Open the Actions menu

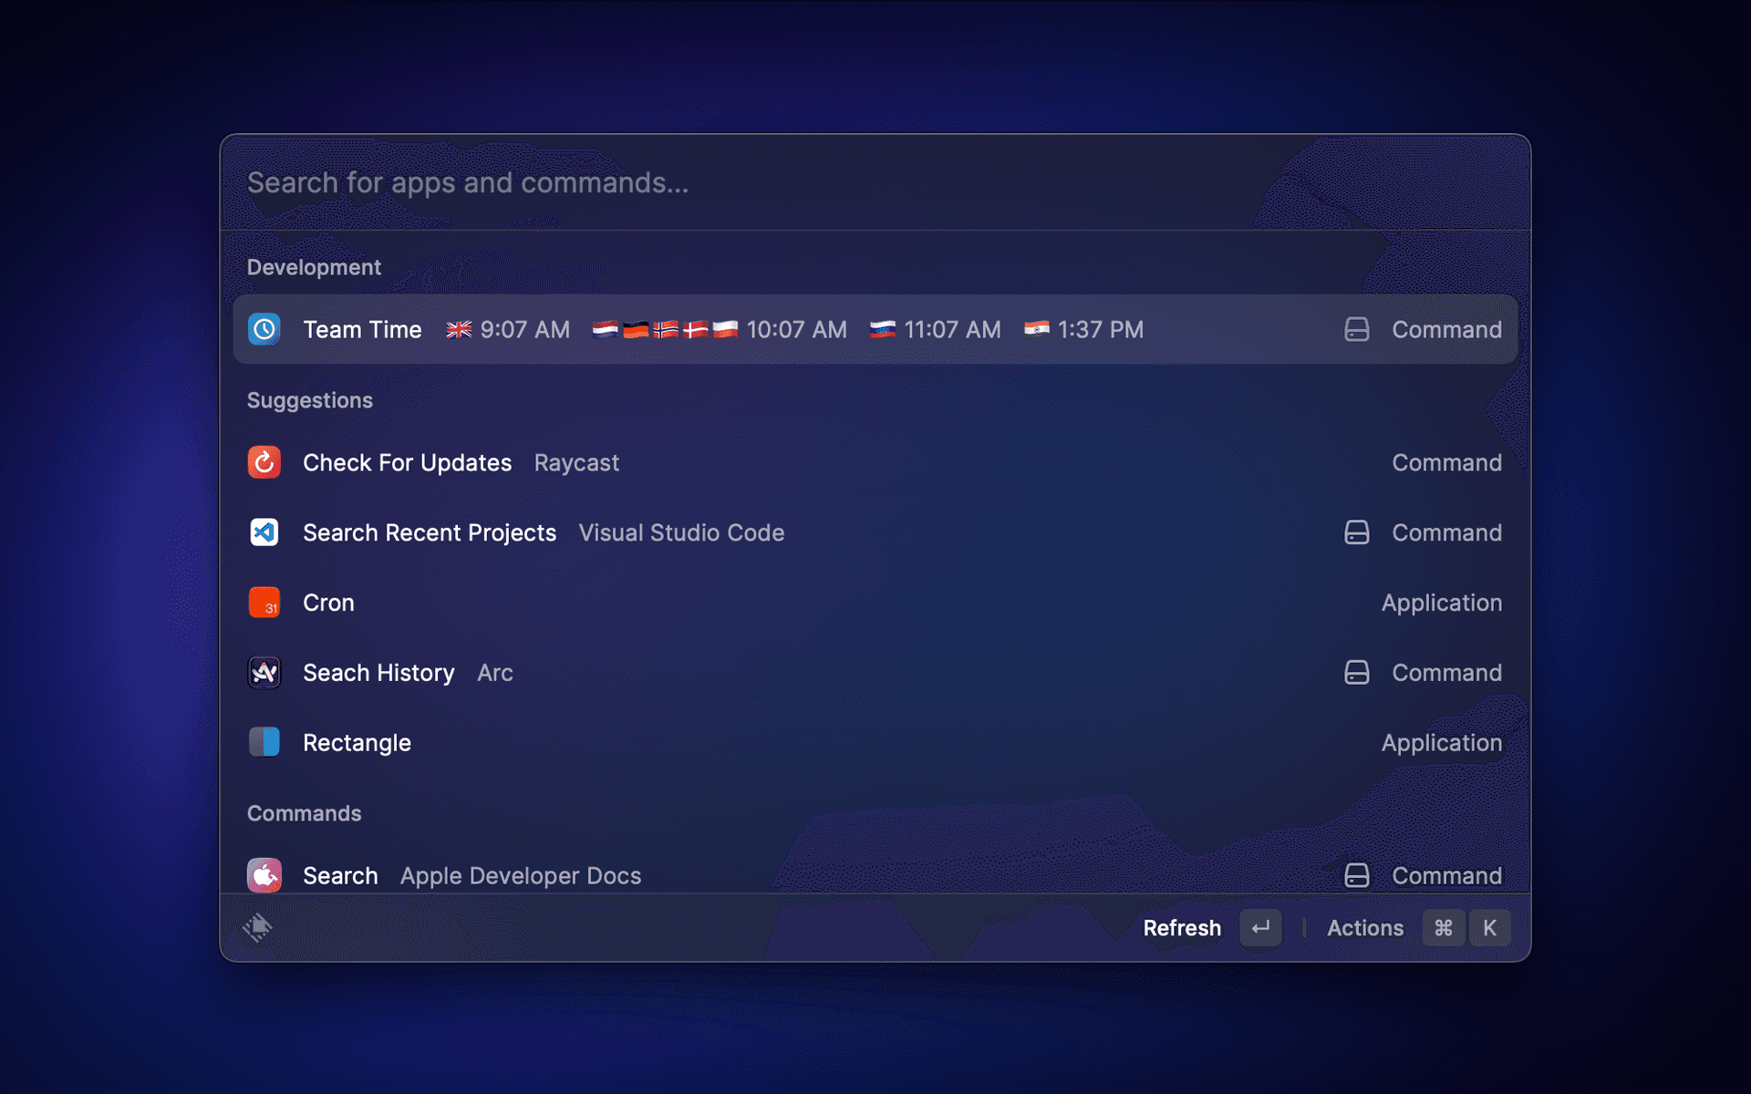click(1364, 928)
